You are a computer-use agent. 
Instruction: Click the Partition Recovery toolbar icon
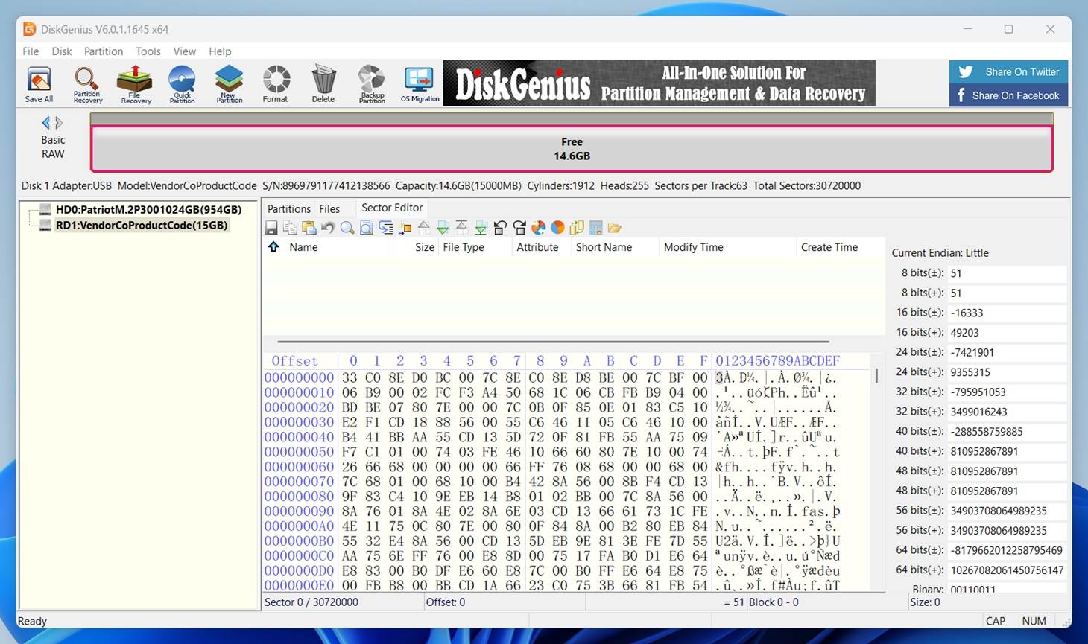click(87, 84)
